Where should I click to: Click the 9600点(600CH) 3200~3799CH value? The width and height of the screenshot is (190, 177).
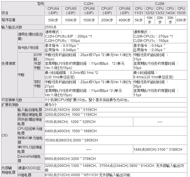click(70, 159)
